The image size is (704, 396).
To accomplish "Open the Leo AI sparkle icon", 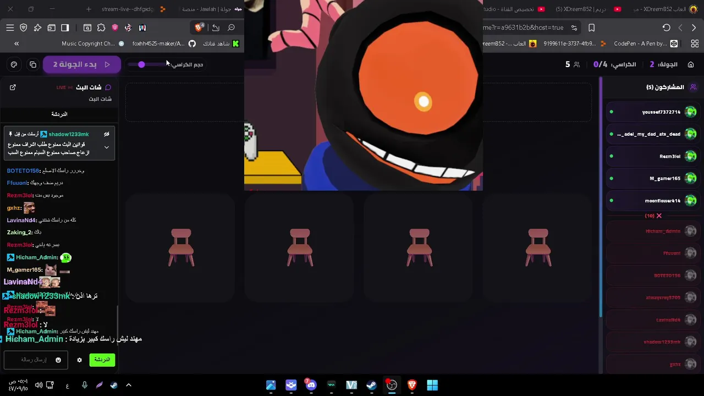I will 37,28.
